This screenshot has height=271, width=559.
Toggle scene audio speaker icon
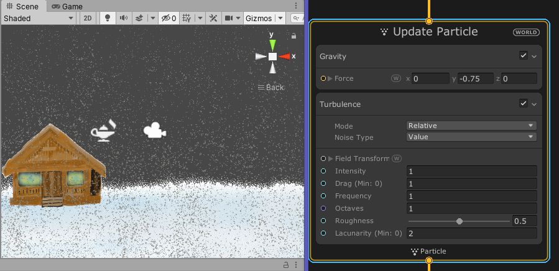click(124, 18)
